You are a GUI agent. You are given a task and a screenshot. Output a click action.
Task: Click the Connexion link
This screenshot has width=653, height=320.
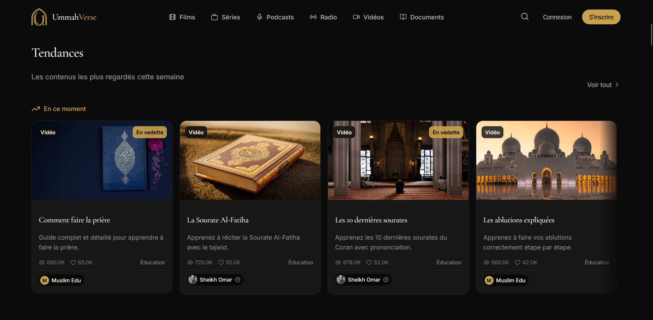(557, 17)
